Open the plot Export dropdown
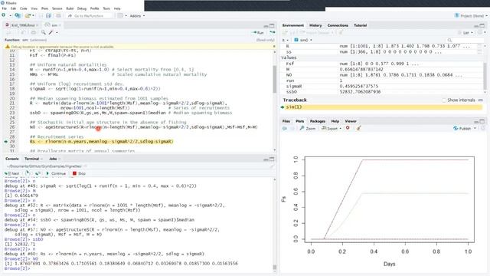 [x=332, y=128]
